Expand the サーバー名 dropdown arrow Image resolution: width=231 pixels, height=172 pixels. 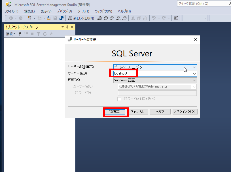coord(194,74)
